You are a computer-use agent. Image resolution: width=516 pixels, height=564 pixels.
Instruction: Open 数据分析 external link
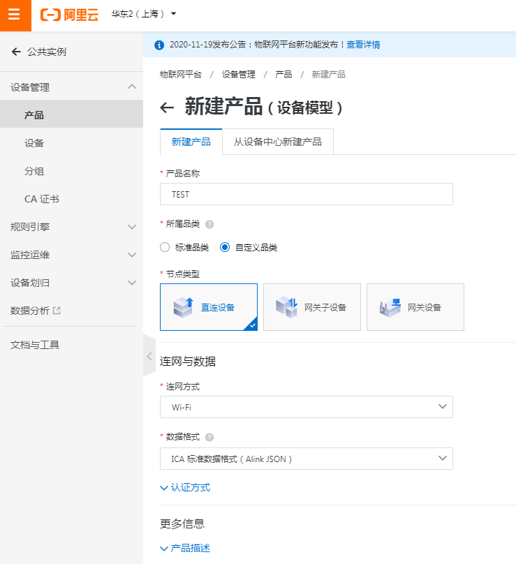pos(36,311)
